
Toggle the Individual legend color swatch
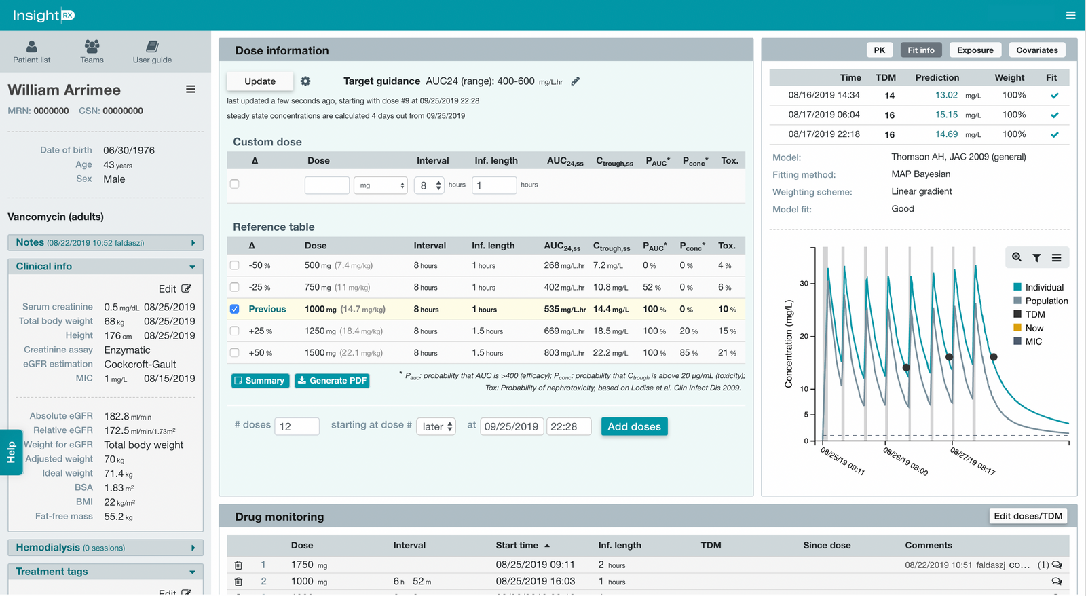tap(1017, 287)
